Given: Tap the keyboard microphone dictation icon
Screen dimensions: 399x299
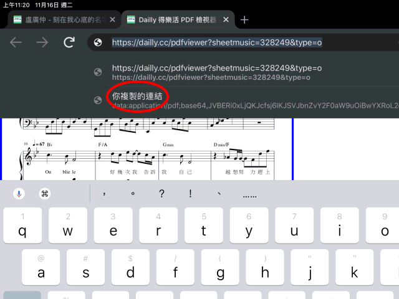Looking at the screenshot, I should (x=19, y=194).
